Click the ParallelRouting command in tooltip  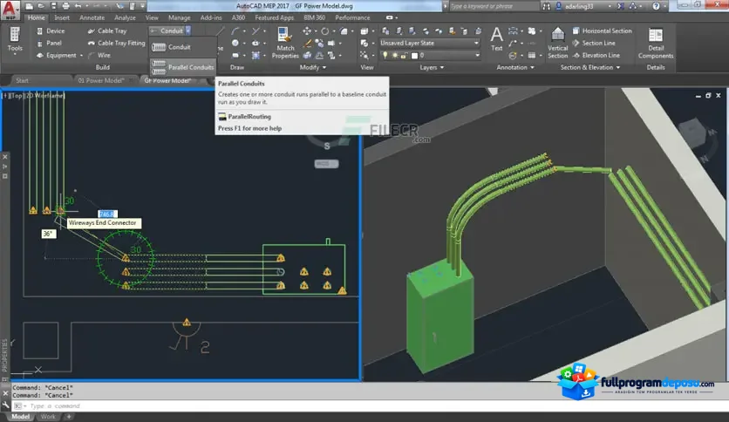[249, 117]
